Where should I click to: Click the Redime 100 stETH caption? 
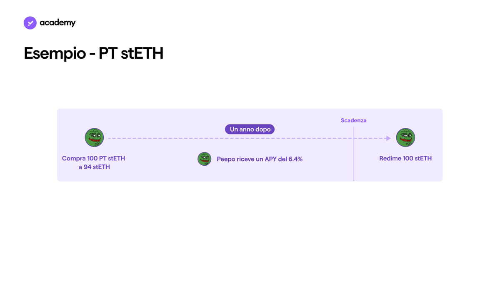coord(405,158)
